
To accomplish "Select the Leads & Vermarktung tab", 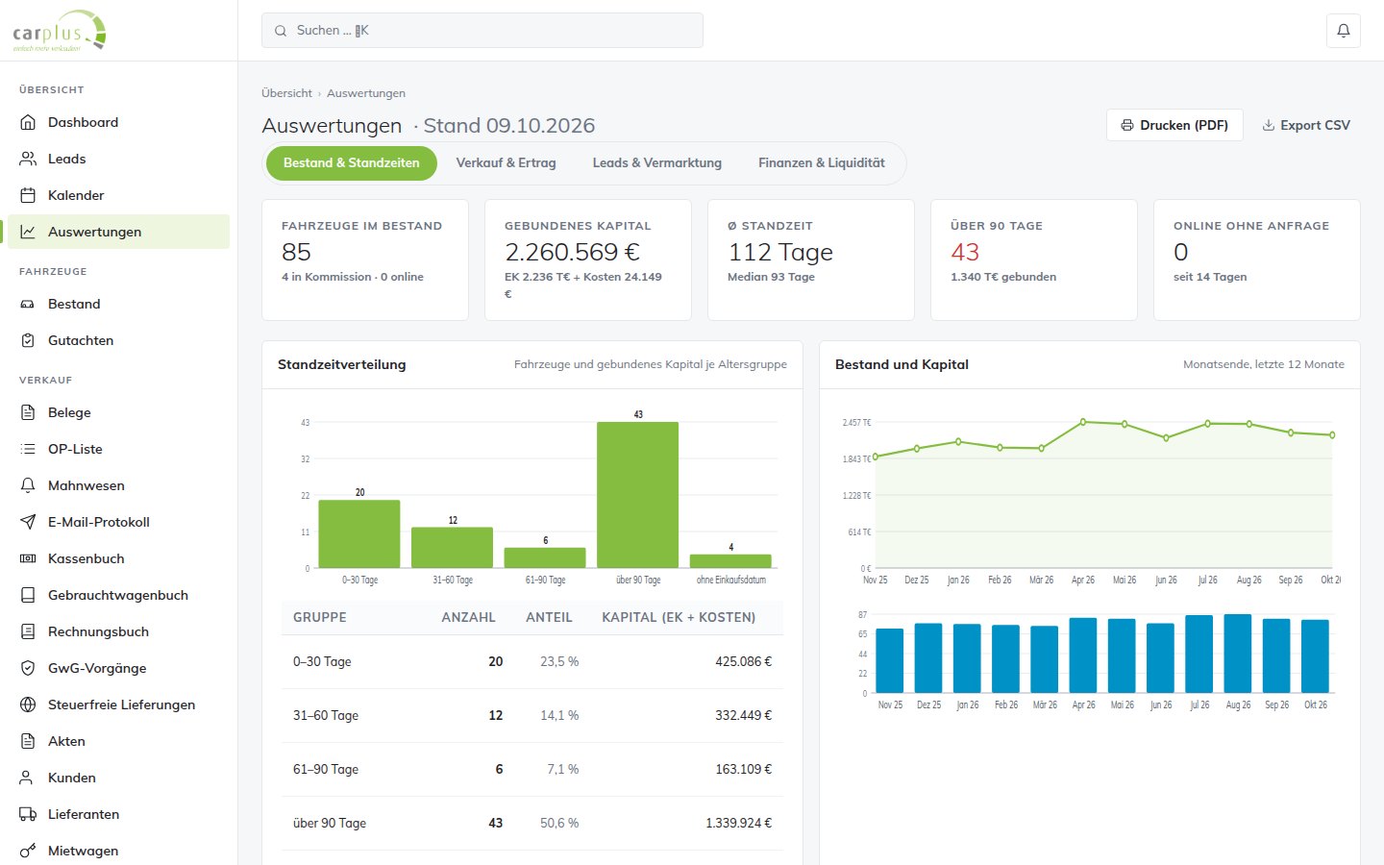I will click(657, 163).
